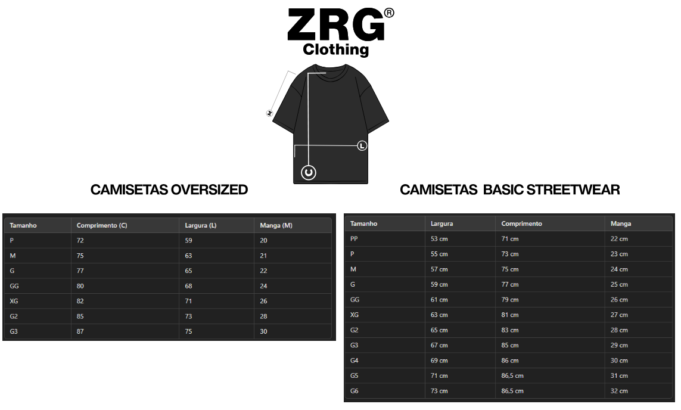This screenshot has width=681, height=410.
Task: Select the 87 length value for Oversized G3
Action: pyautogui.click(x=80, y=331)
